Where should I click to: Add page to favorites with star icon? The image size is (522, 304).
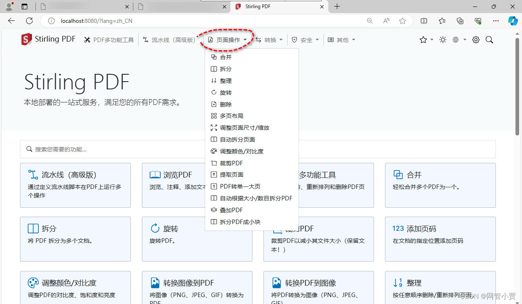pyautogui.click(x=403, y=21)
